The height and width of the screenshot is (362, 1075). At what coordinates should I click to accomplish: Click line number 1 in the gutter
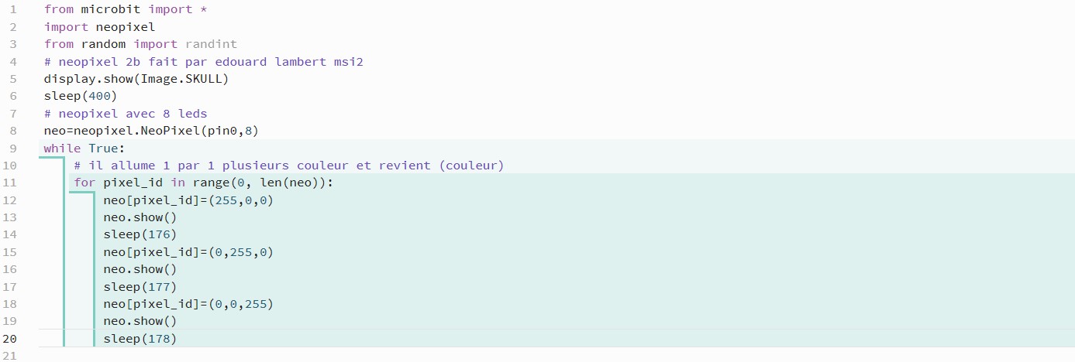(x=12, y=9)
